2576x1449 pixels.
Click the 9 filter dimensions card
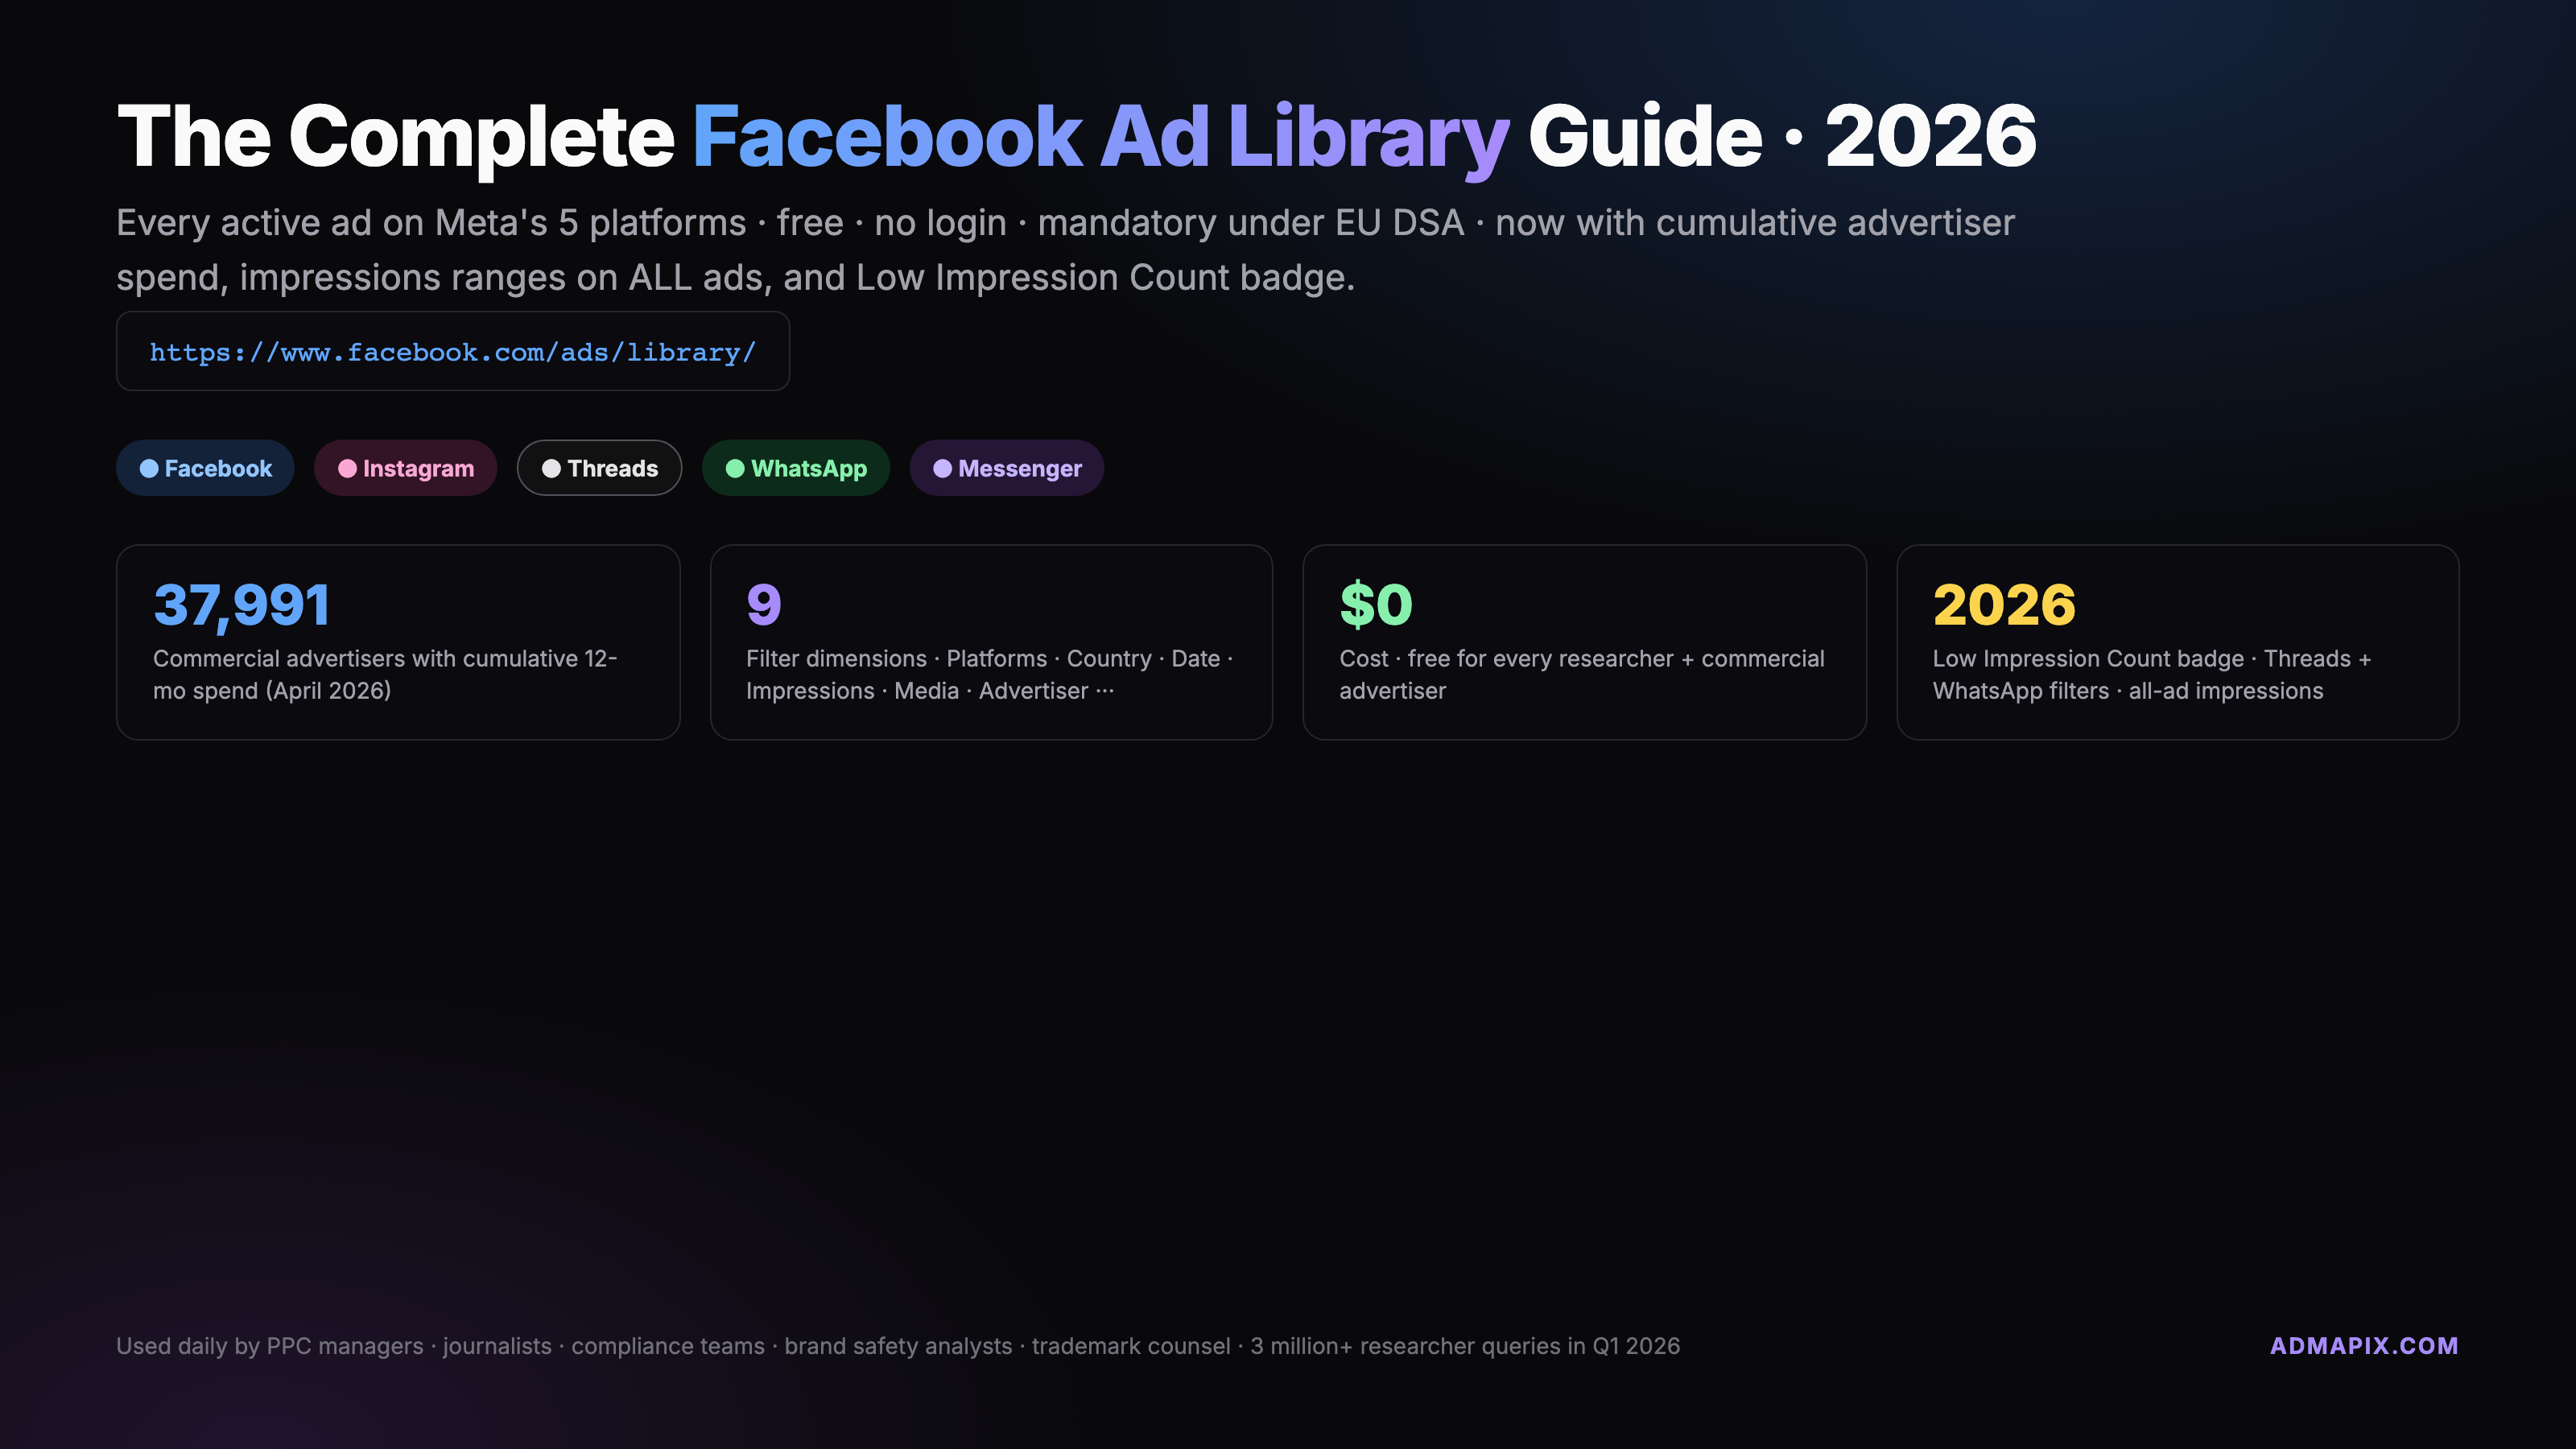[990, 642]
